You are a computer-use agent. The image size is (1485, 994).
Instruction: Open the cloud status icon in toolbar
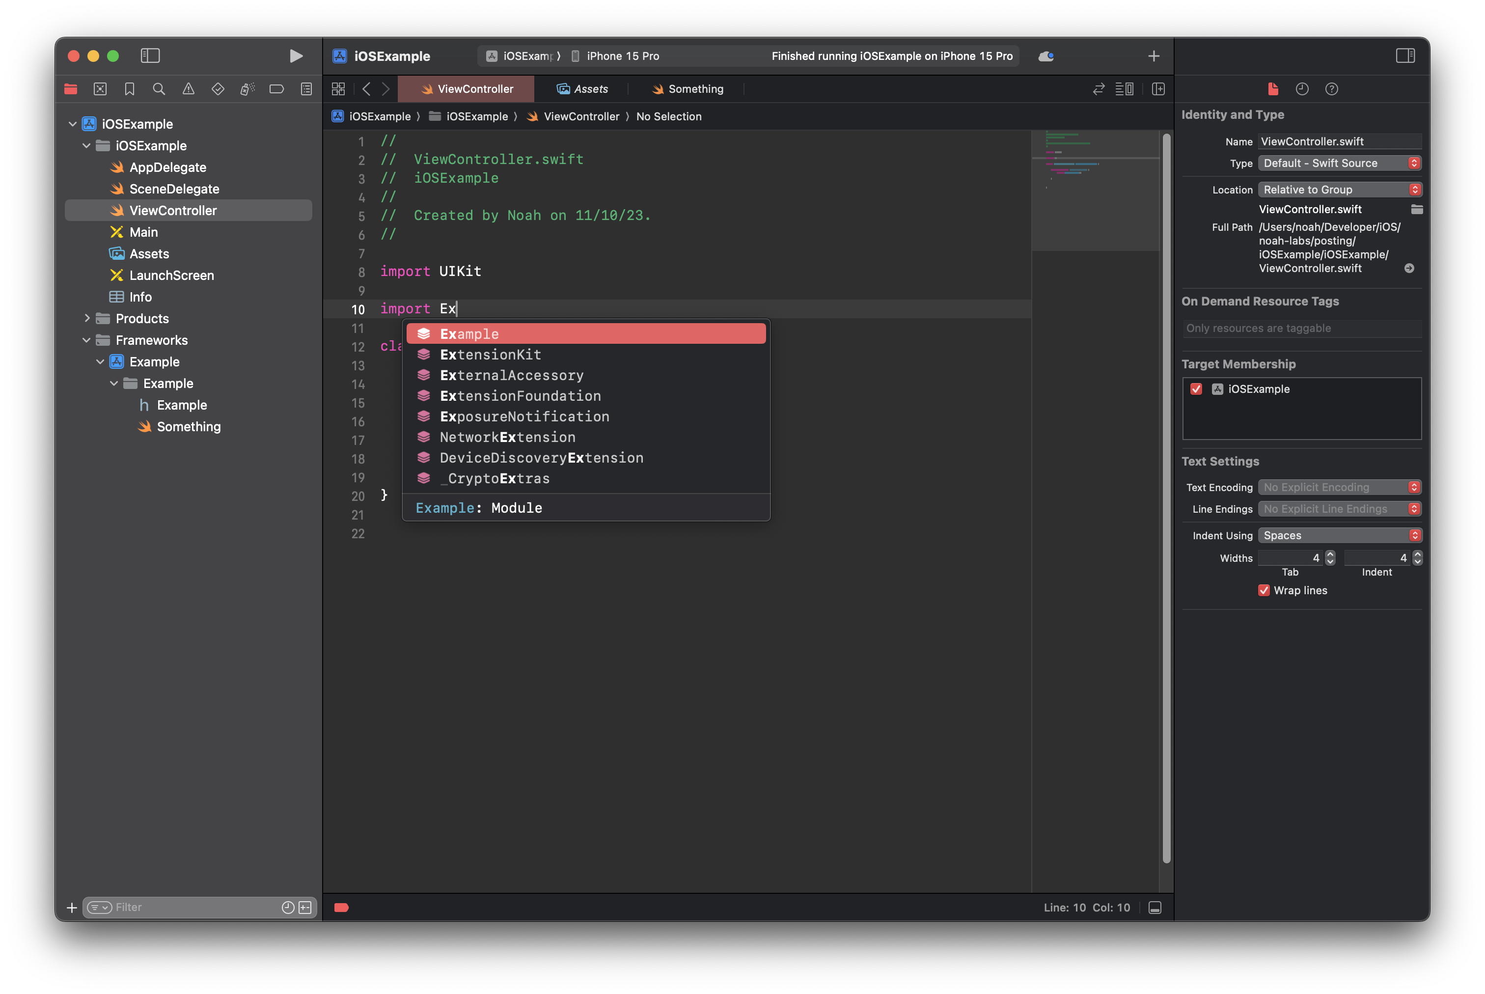coord(1046,56)
